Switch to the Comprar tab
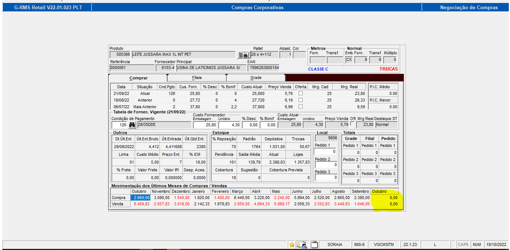 pyautogui.click(x=138, y=78)
